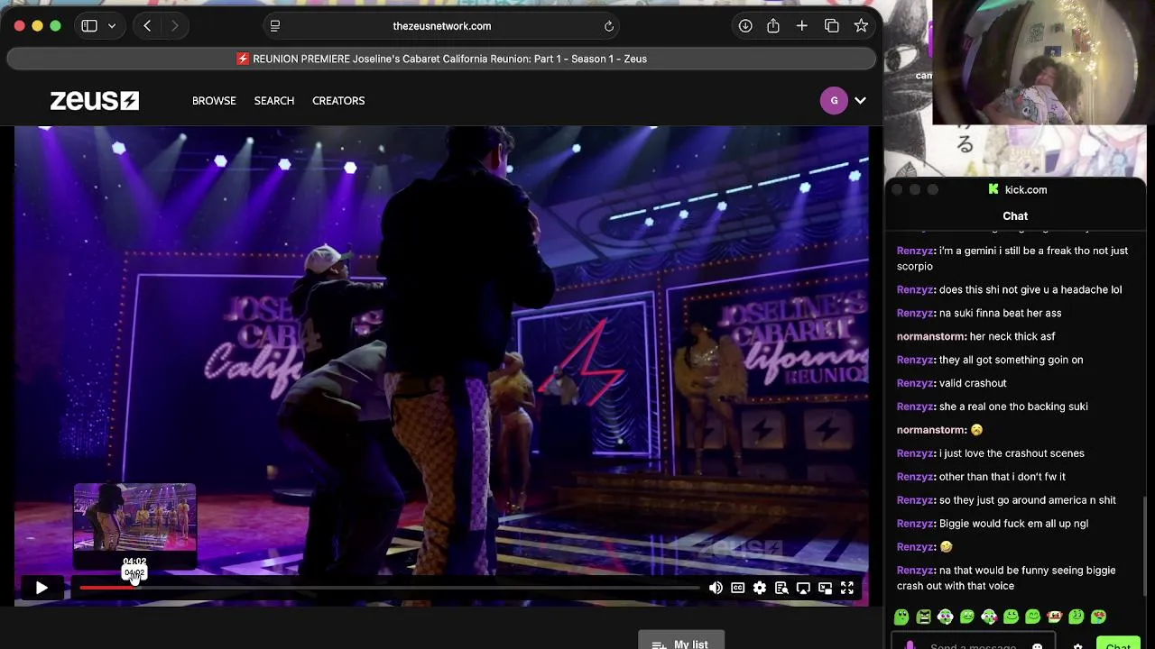
Task: Open the website settings reader icon
Action: pyautogui.click(x=275, y=26)
